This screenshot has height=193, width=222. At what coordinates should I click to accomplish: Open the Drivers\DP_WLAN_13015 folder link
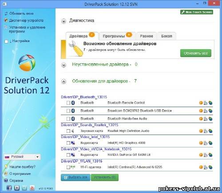click(82, 161)
